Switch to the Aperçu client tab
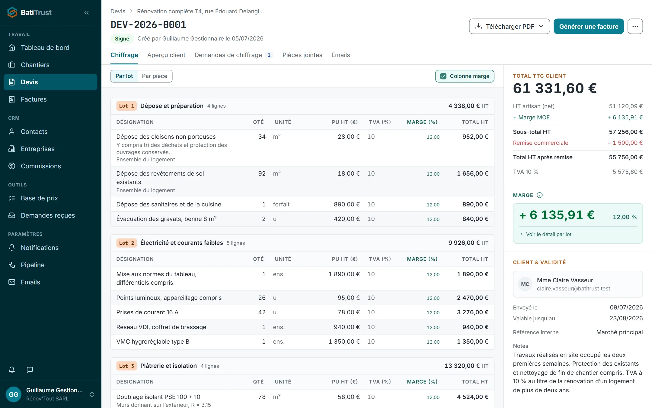 tap(166, 55)
